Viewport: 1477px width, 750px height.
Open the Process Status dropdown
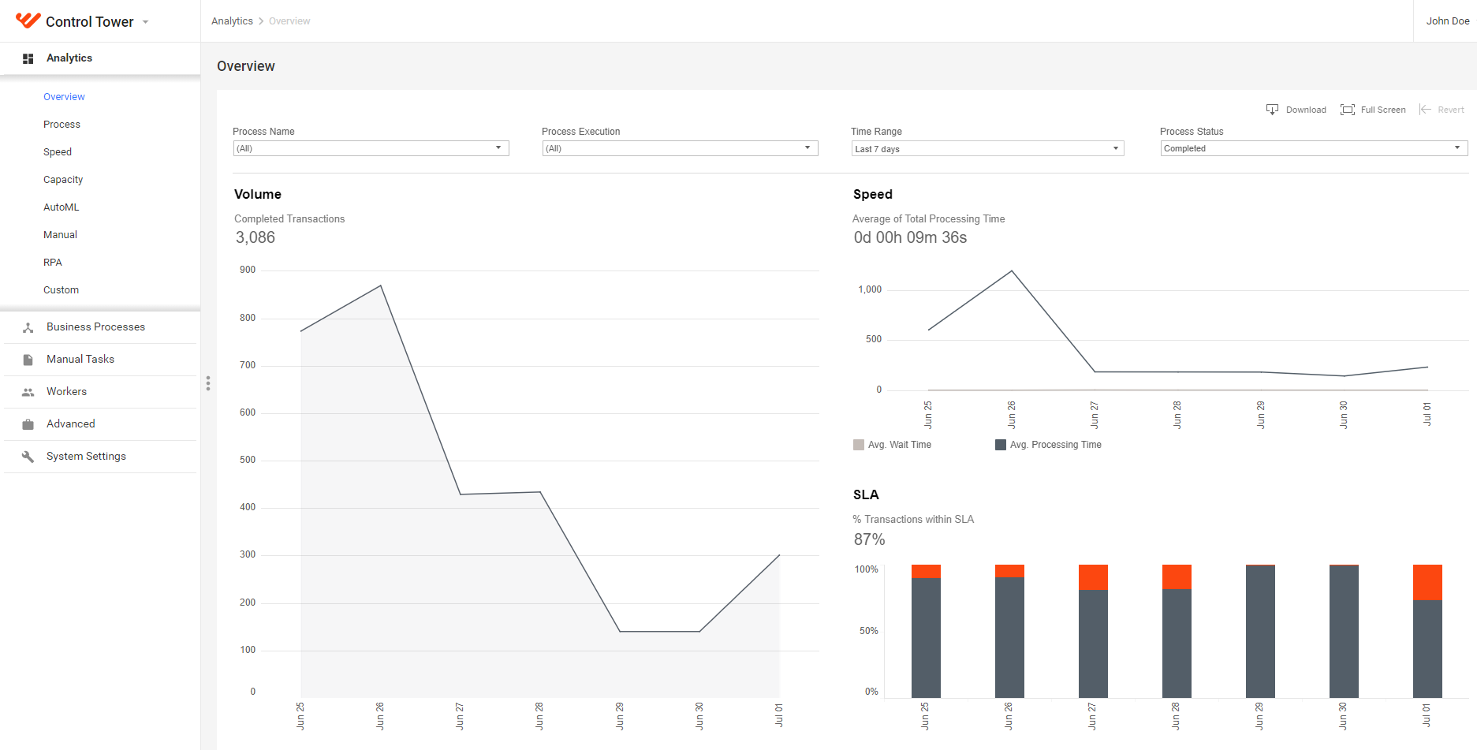coord(1314,148)
